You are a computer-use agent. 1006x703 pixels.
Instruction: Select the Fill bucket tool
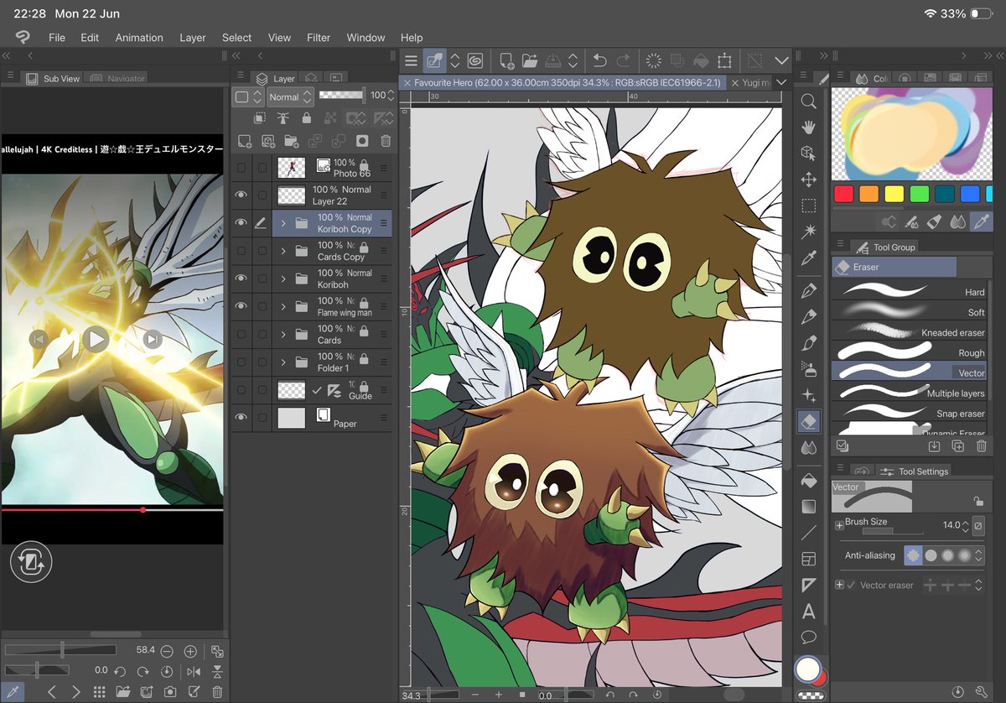[808, 481]
